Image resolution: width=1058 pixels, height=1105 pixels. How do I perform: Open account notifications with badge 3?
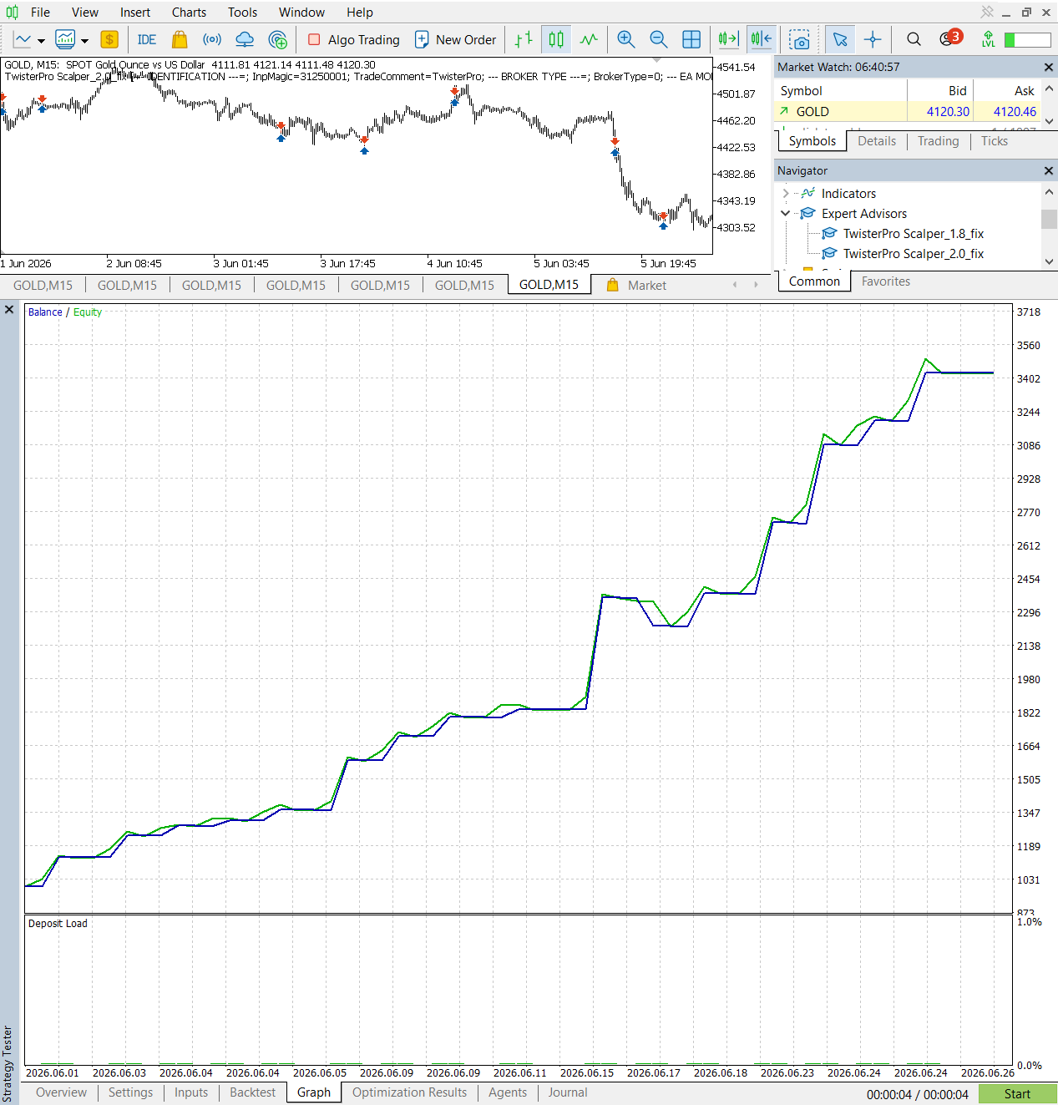(949, 38)
